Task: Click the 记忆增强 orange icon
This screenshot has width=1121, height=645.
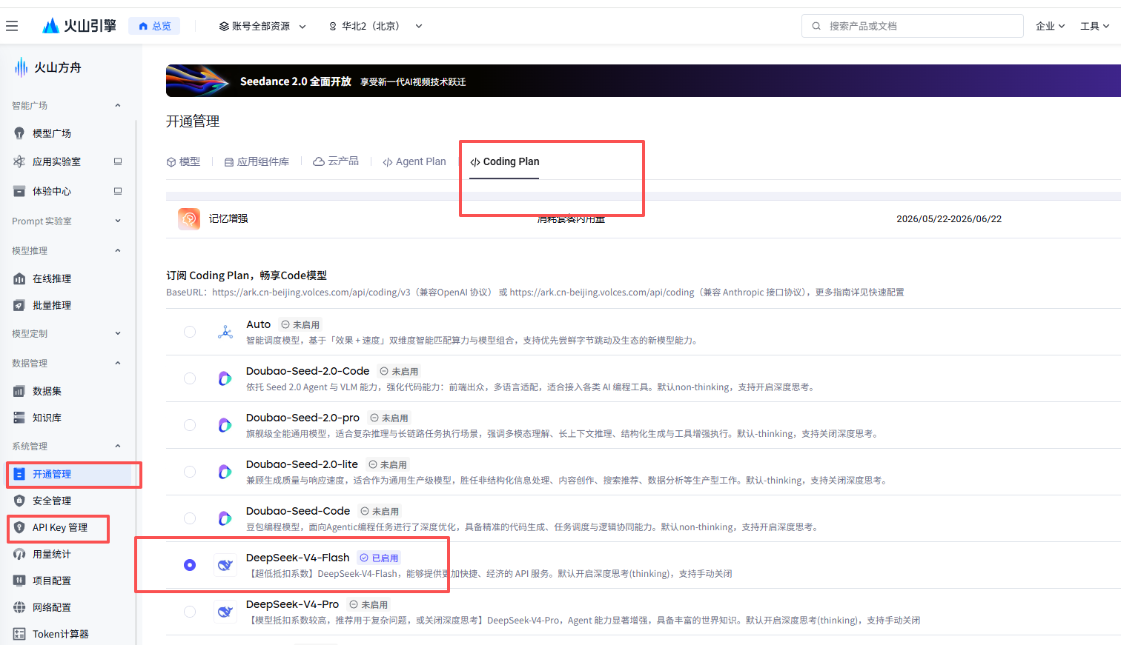Action: tap(189, 218)
